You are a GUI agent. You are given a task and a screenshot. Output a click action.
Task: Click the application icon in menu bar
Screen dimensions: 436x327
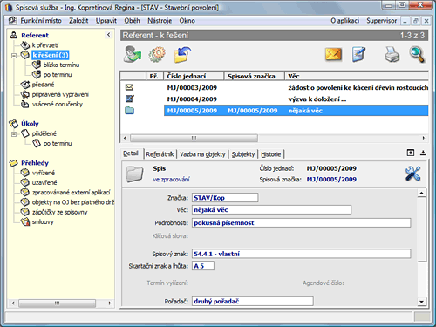[13, 21]
